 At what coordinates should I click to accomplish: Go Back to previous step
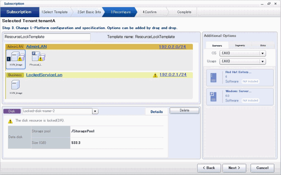pos(209,168)
